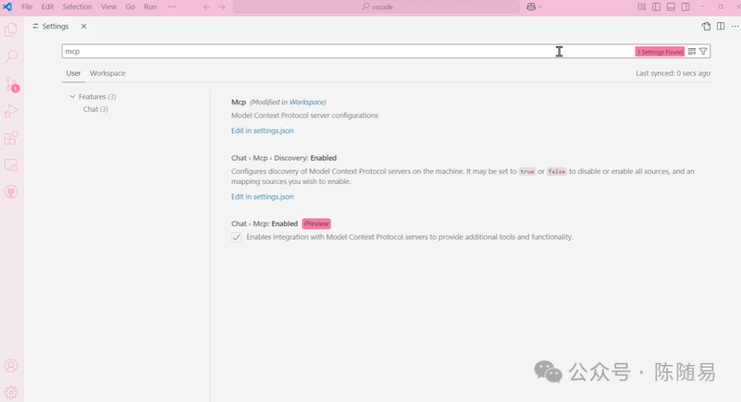The width and height of the screenshot is (741, 402).
Task: Open the Edit menu
Action: 47,7
